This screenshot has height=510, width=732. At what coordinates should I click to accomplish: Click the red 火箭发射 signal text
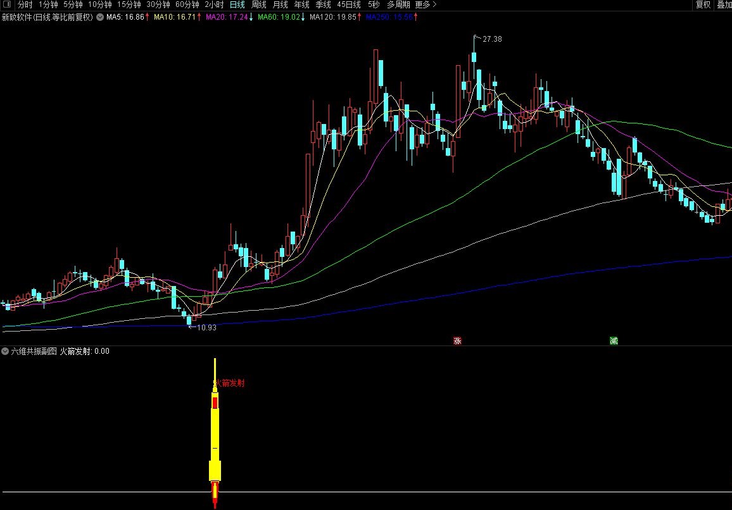229,383
